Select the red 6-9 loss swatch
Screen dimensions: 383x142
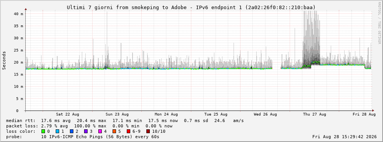pos(128,131)
